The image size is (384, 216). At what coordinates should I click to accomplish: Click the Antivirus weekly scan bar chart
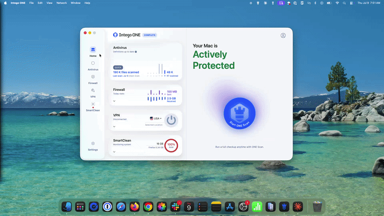pos(156,70)
